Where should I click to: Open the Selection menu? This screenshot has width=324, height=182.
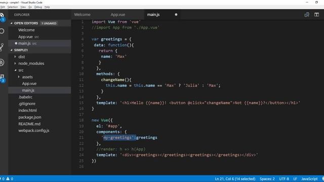tap(13, 7)
